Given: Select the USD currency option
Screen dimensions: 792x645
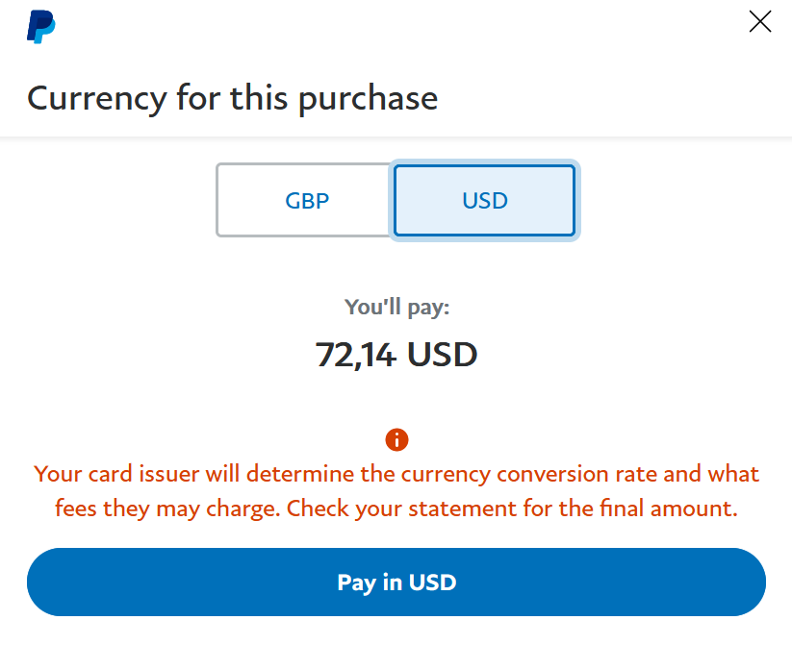Looking at the screenshot, I should (x=484, y=200).
